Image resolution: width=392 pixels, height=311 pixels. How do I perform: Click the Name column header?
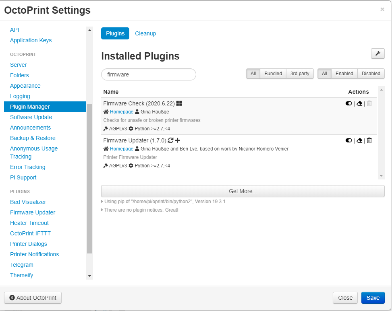pos(111,92)
